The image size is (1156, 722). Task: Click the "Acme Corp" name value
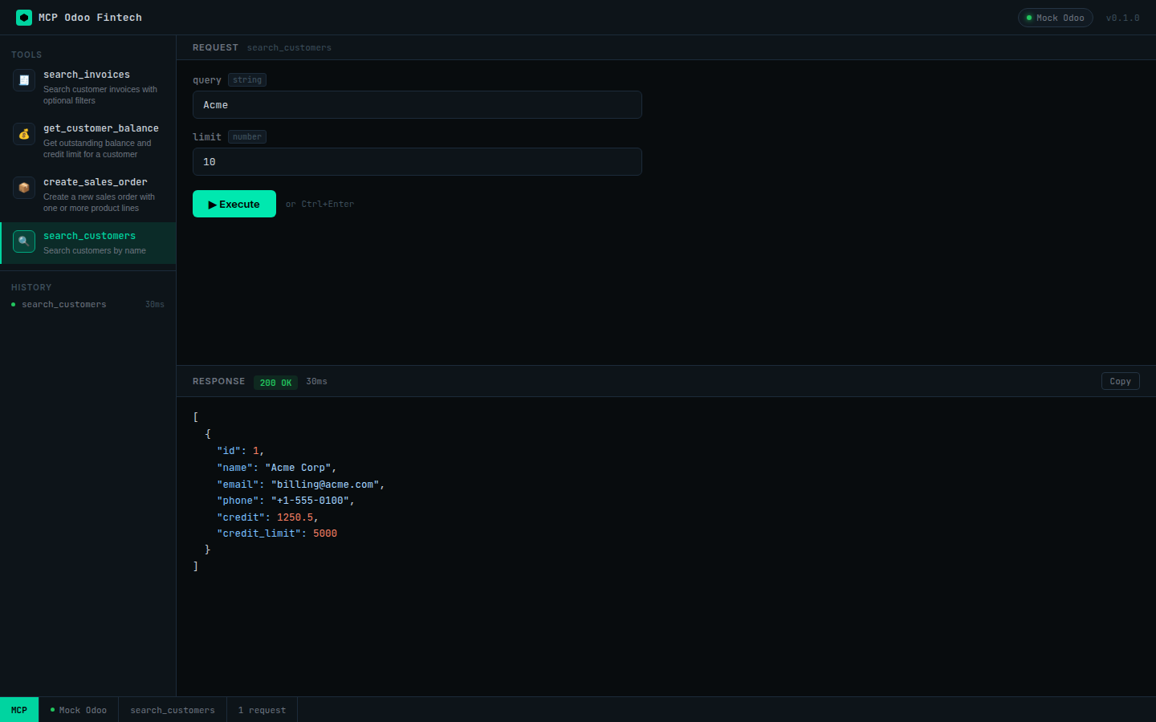point(298,468)
